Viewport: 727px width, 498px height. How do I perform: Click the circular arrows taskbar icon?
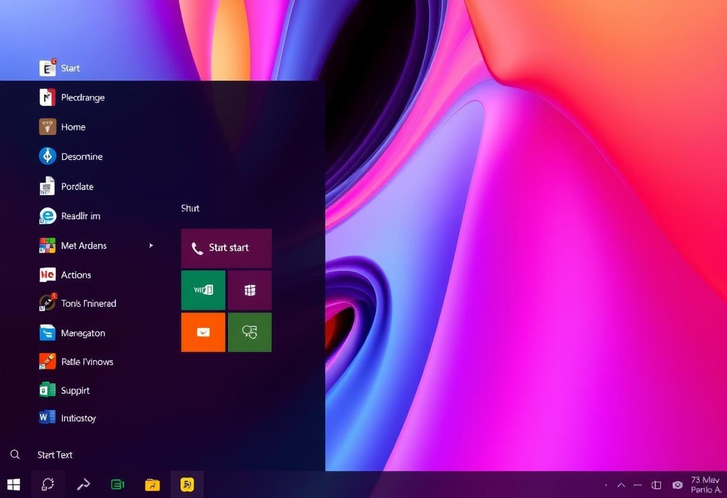click(48, 485)
